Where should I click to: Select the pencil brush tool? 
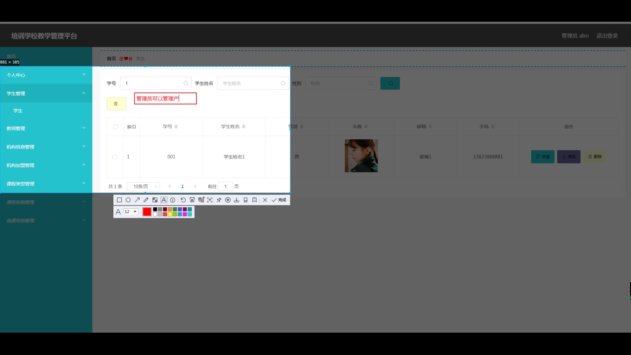click(146, 200)
